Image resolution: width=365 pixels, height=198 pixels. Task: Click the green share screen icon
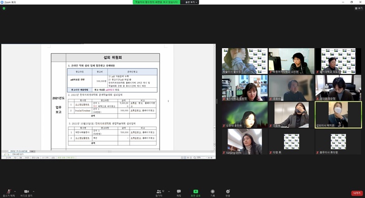click(x=196, y=191)
